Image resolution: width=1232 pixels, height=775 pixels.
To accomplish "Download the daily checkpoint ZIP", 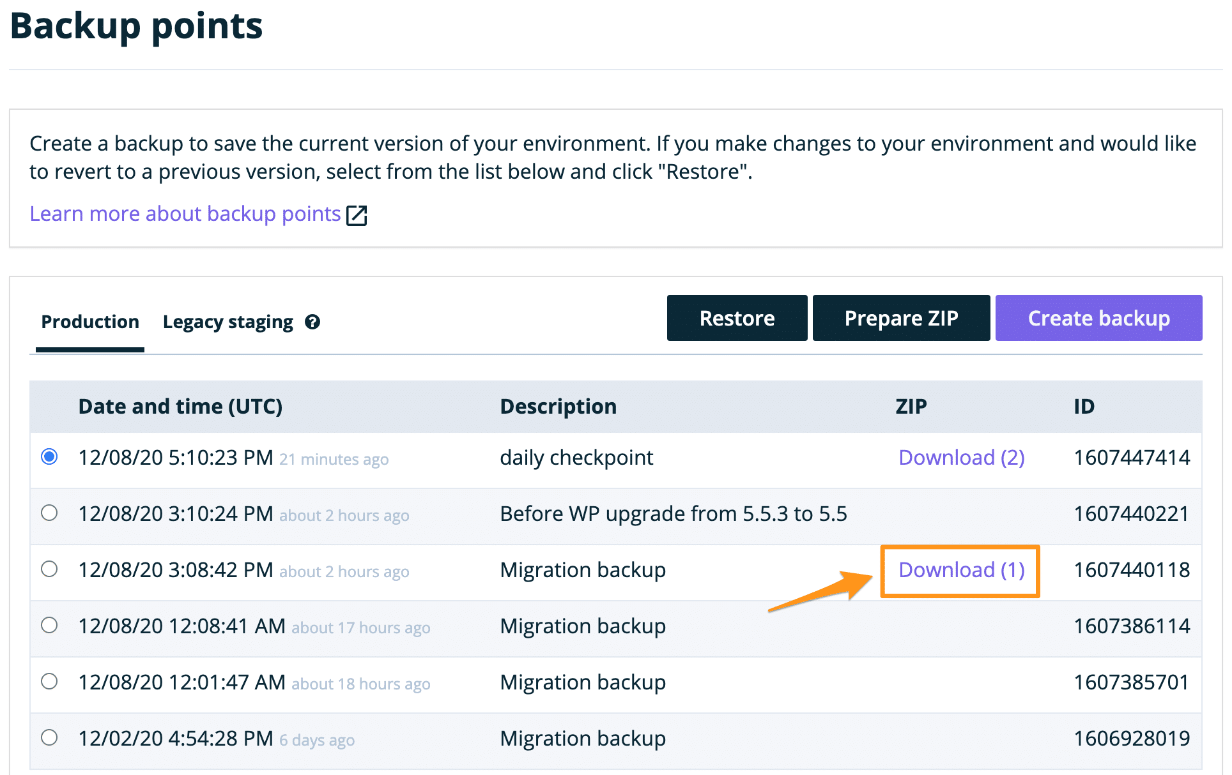I will (961, 457).
